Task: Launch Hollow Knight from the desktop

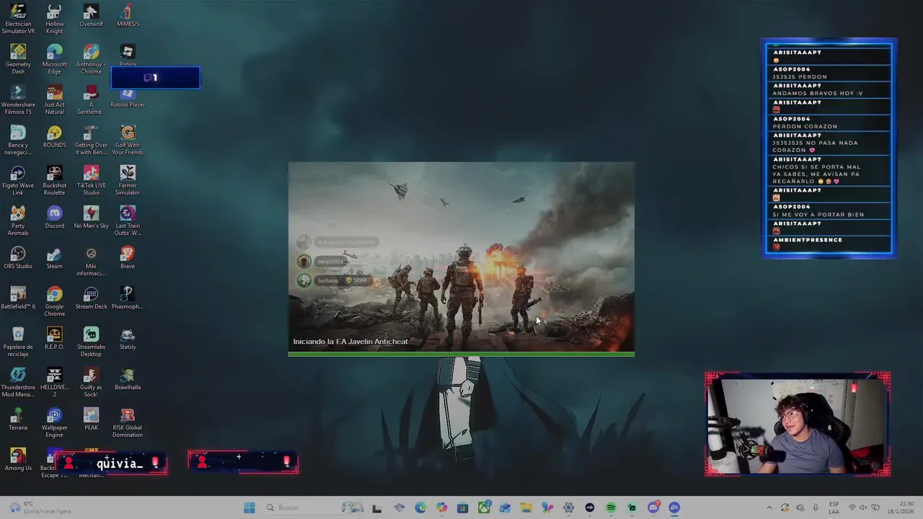Action: pyautogui.click(x=55, y=19)
